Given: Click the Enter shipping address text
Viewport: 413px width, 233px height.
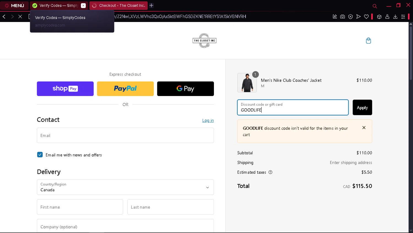Looking at the screenshot, I should pos(351,163).
